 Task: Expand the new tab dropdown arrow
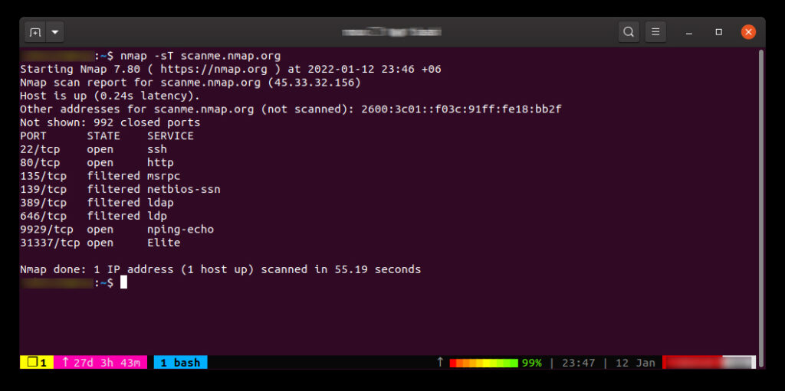point(55,32)
